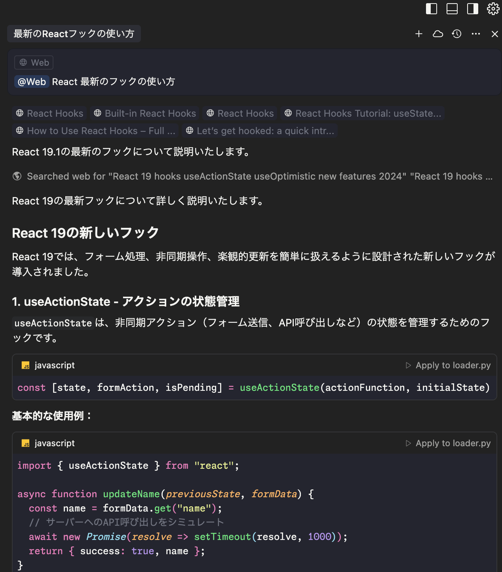This screenshot has width=502, height=572.
Task: Open settings with the gear icon
Action: (x=493, y=9)
